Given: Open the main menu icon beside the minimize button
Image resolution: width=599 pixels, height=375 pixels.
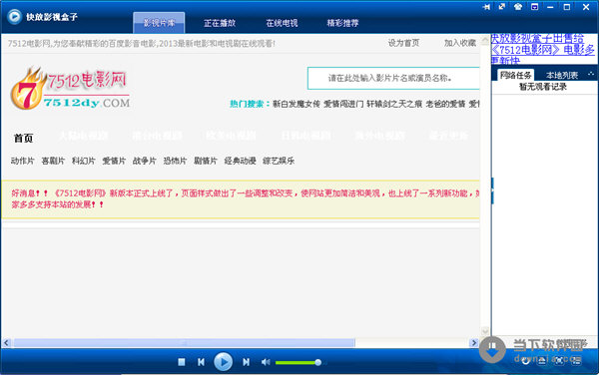Looking at the screenshot, I should [534, 7].
